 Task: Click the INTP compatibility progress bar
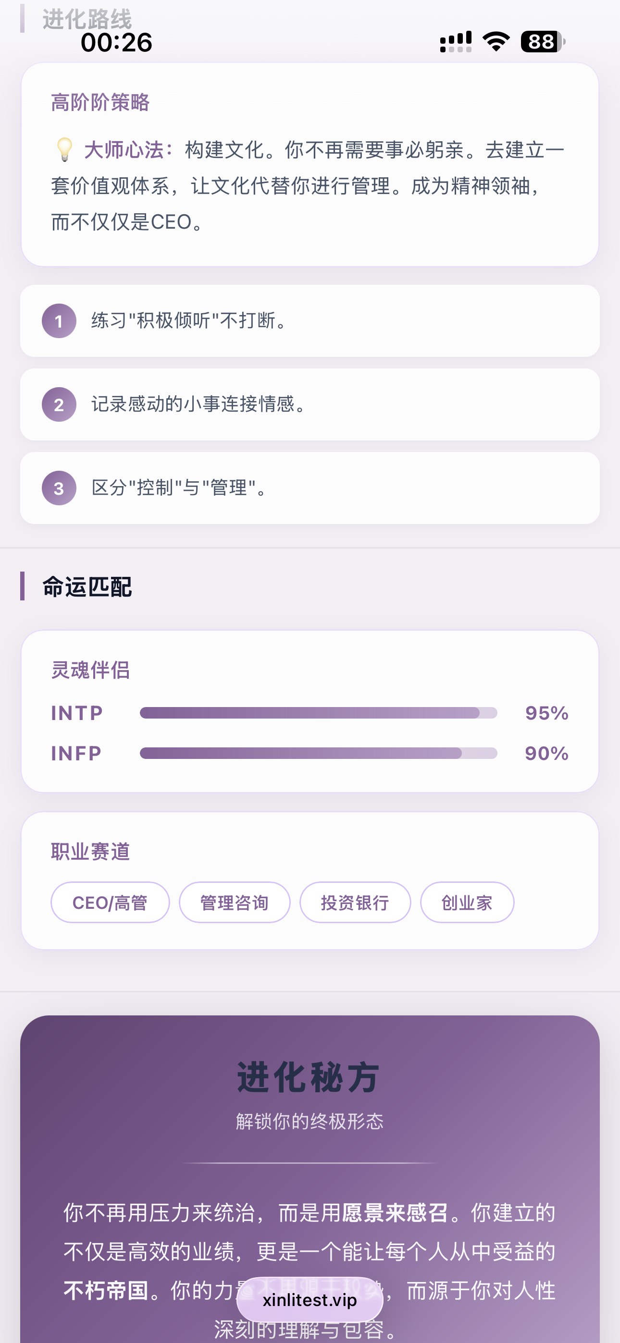[318, 713]
